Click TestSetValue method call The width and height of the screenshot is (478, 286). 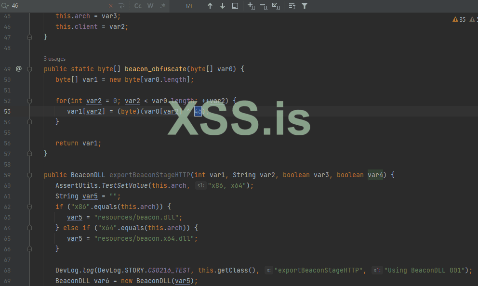click(x=125, y=185)
